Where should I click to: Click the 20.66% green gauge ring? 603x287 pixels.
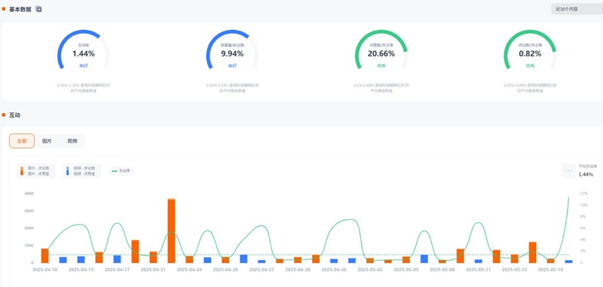pos(381,50)
